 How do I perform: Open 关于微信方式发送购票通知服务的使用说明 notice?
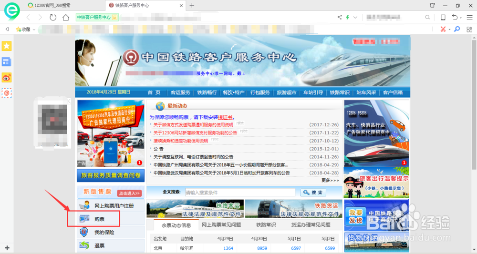coord(193,125)
